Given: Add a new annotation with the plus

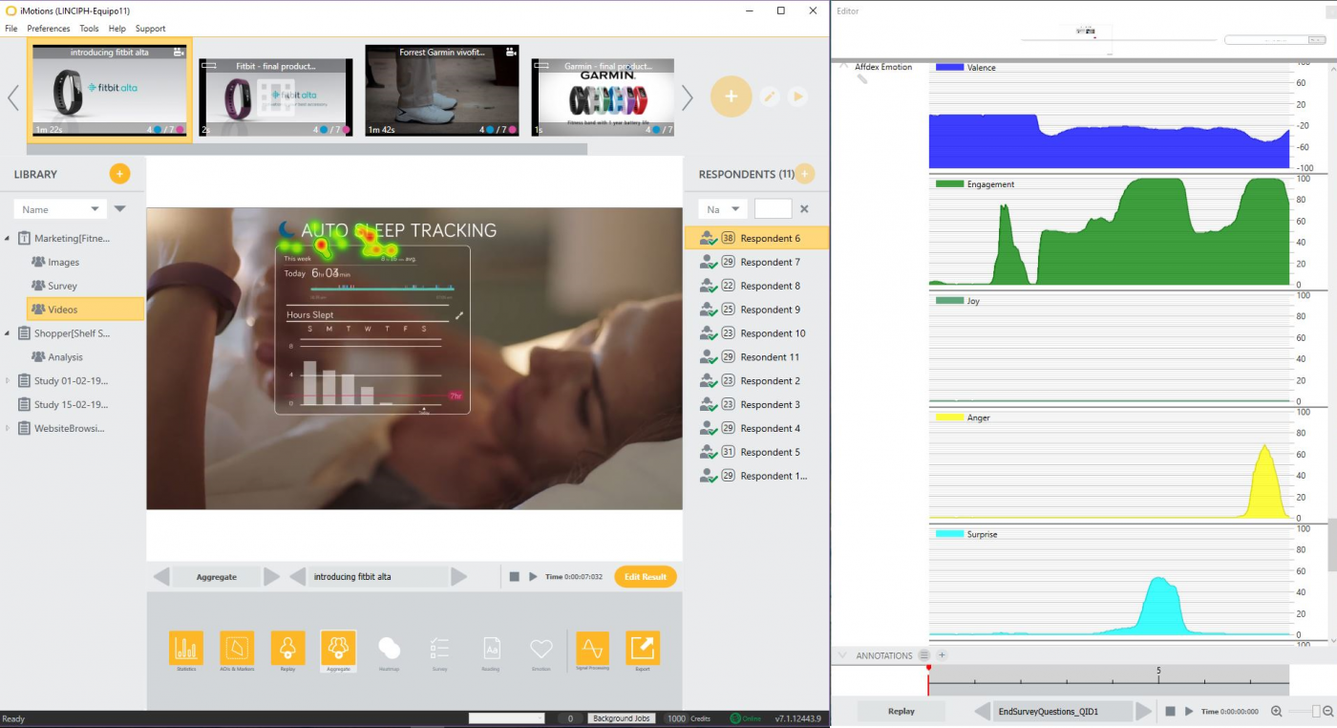Looking at the screenshot, I should (x=942, y=655).
